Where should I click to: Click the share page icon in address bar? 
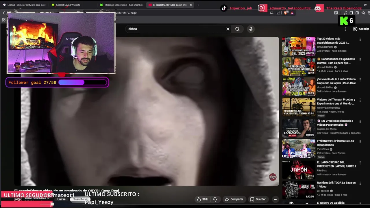coord(278,13)
